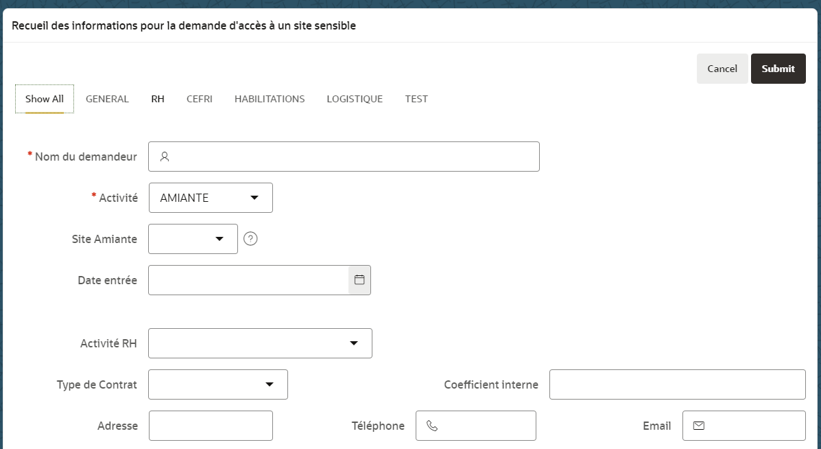Click the Adresse input field
This screenshot has width=821, height=449.
click(x=211, y=426)
